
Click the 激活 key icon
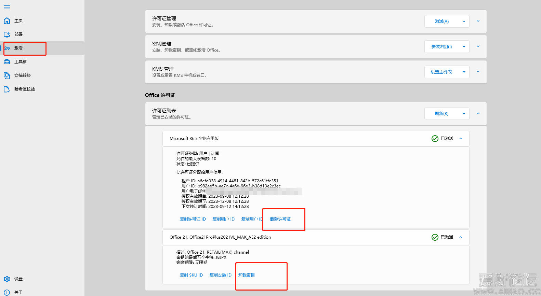(x=7, y=48)
